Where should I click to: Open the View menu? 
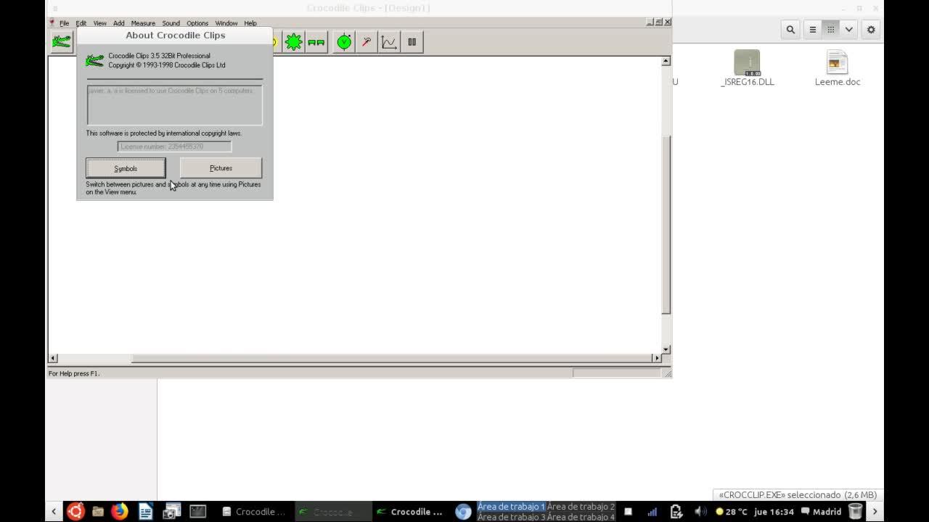(x=99, y=23)
